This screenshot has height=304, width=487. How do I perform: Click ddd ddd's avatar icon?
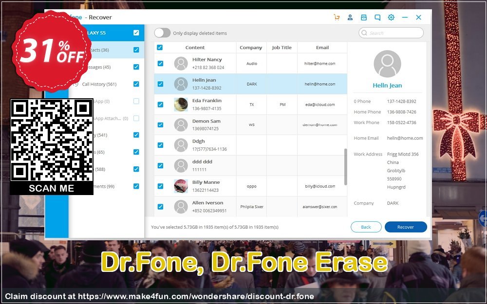pos(181,166)
